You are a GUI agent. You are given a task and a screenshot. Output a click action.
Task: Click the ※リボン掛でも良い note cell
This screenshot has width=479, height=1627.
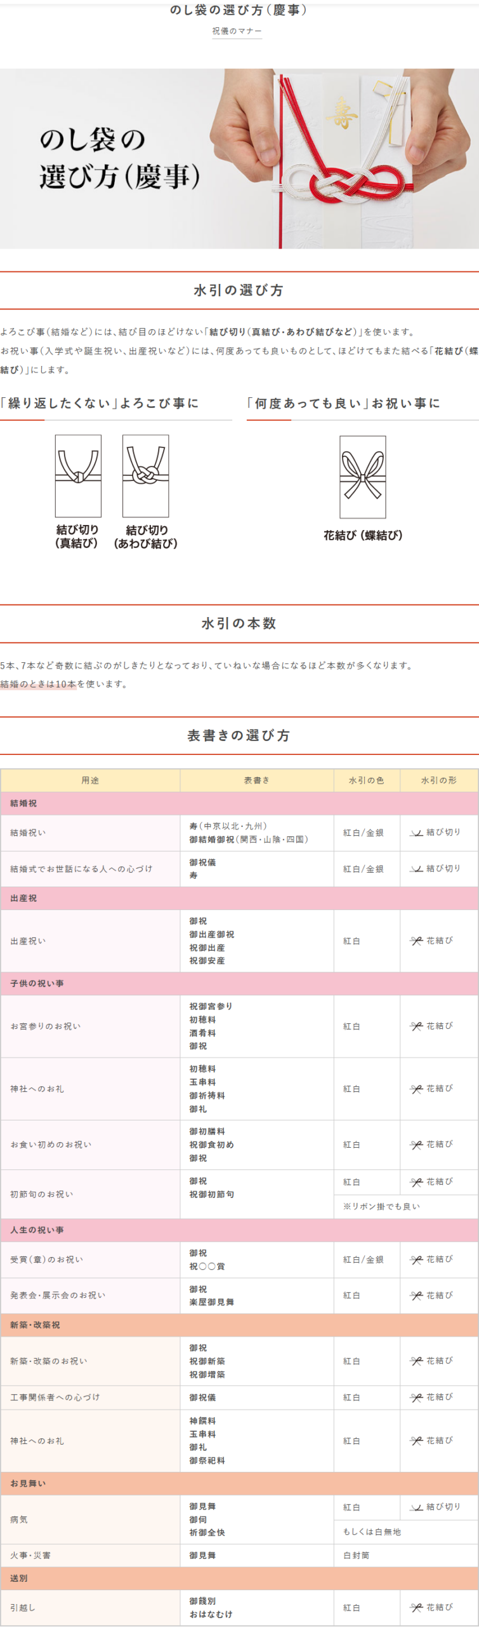(406, 1207)
